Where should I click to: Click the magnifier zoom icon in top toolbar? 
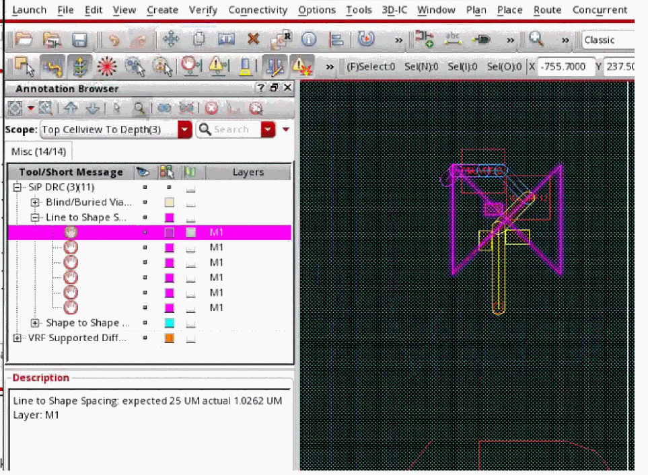click(536, 40)
